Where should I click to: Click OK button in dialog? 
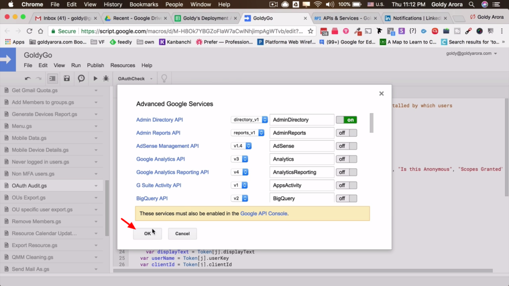[147, 234]
